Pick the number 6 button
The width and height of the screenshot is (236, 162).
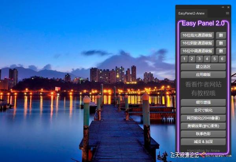222,59
